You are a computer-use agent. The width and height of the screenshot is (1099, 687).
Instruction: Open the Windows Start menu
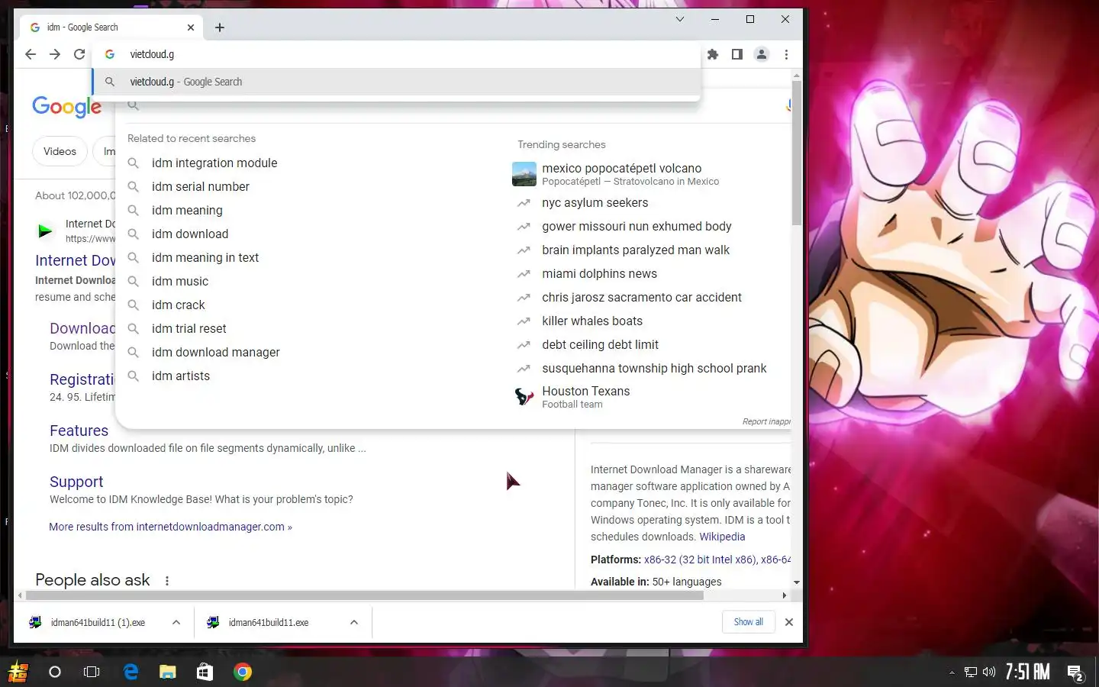[x=18, y=672]
